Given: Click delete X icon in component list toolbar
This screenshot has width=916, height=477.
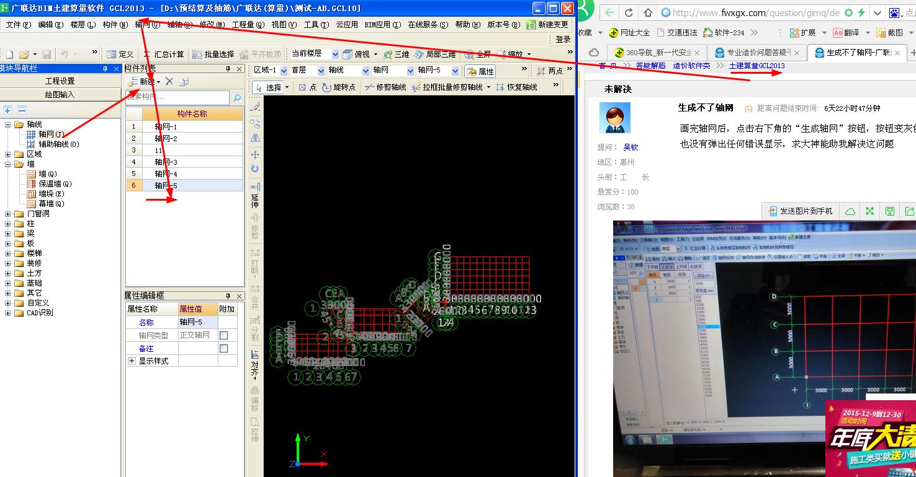Looking at the screenshot, I should pyautogui.click(x=169, y=82).
